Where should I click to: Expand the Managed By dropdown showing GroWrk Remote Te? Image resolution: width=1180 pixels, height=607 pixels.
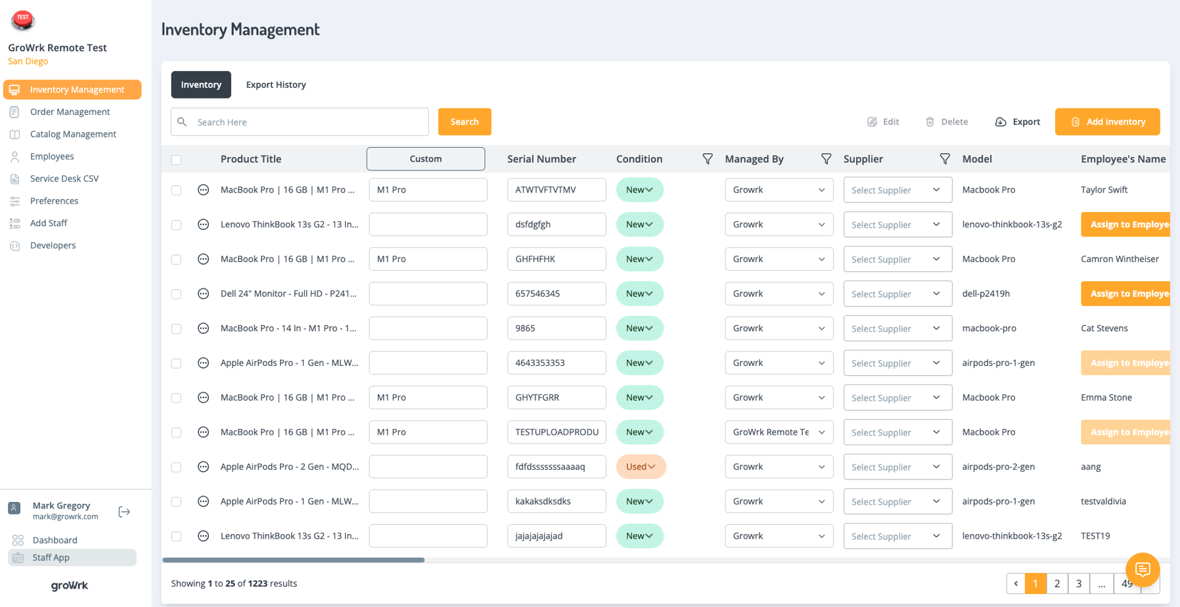[x=779, y=432]
